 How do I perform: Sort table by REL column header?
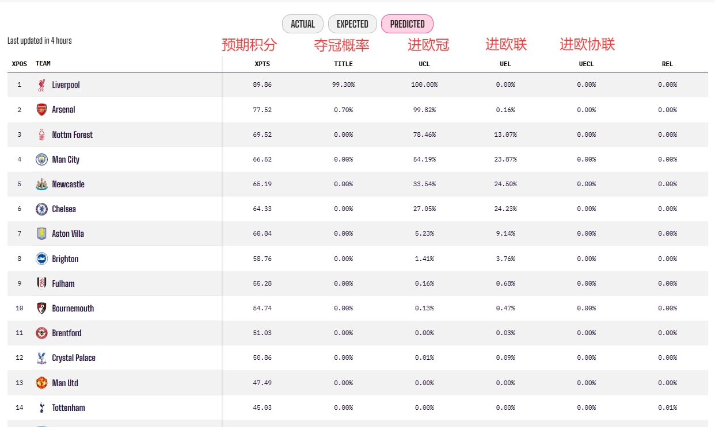667,64
